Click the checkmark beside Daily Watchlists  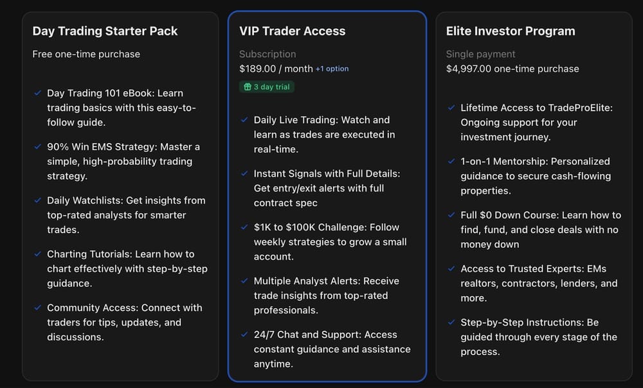click(x=37, y=200)
